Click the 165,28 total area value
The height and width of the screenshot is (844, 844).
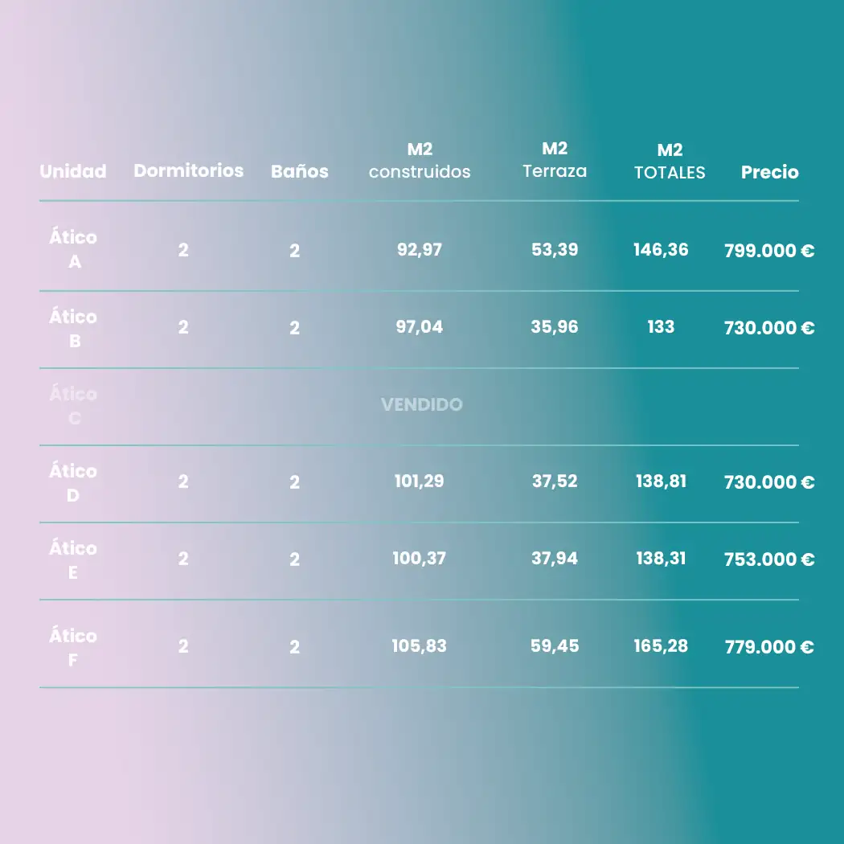click(661, 645)
